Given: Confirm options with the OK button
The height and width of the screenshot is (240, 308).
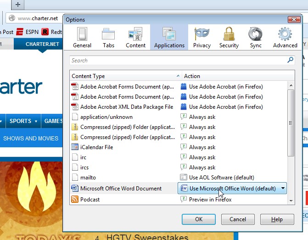Looking at the screenshot, I should [199, 219].
